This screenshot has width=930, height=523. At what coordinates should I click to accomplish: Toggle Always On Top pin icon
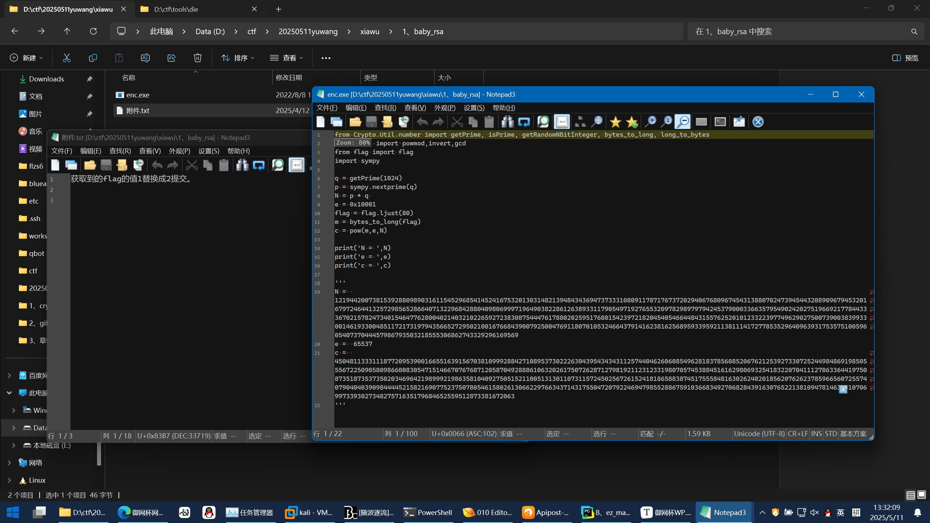click(739, 122)
